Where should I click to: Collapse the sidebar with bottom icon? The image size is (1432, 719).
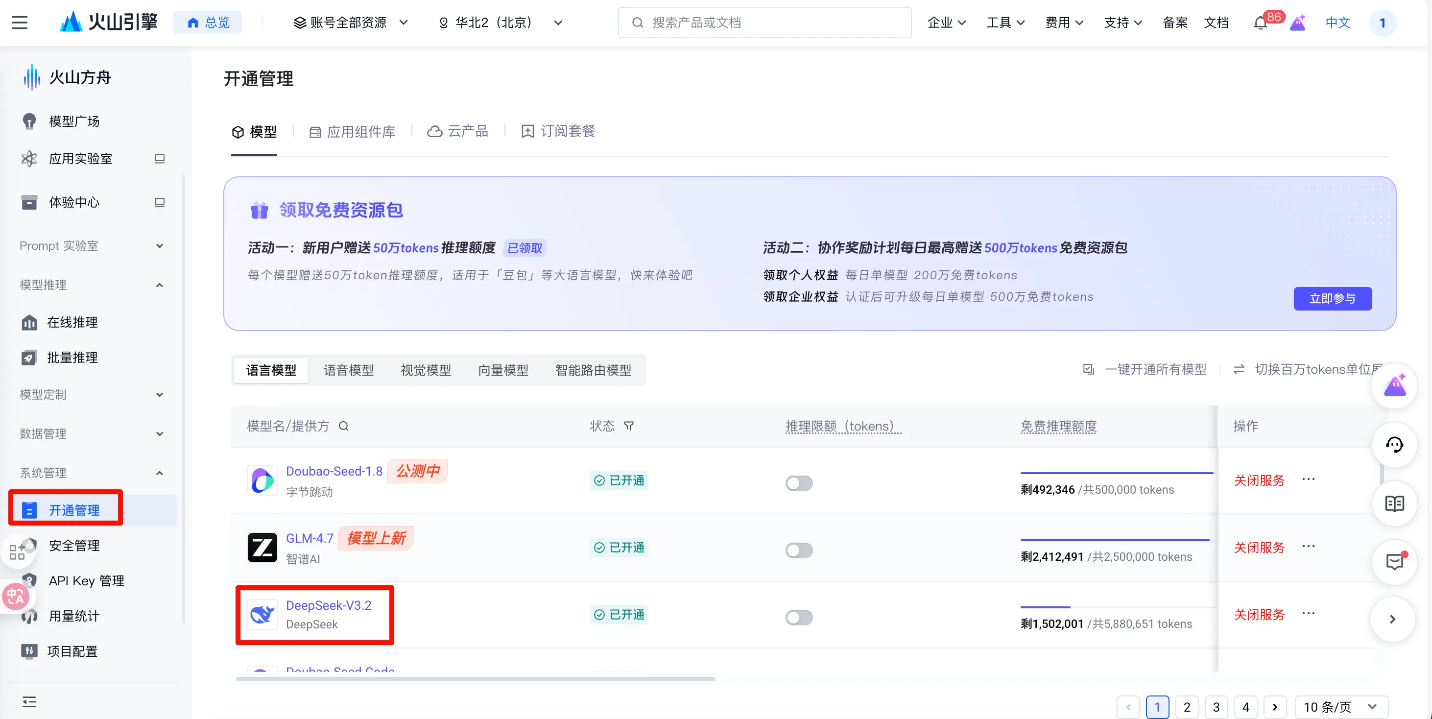(x=29, y=702)
